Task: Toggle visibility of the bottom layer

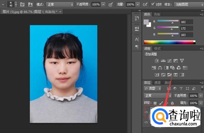Action: tap(146, 122)
